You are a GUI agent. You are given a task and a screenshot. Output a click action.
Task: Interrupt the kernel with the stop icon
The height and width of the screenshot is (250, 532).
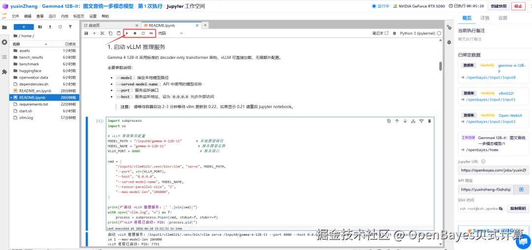tap(134, 33)
